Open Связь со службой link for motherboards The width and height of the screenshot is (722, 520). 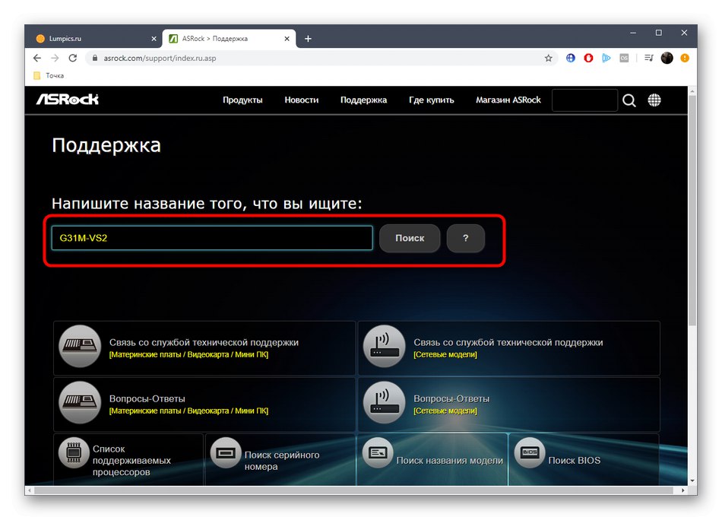tap(204, 342)
